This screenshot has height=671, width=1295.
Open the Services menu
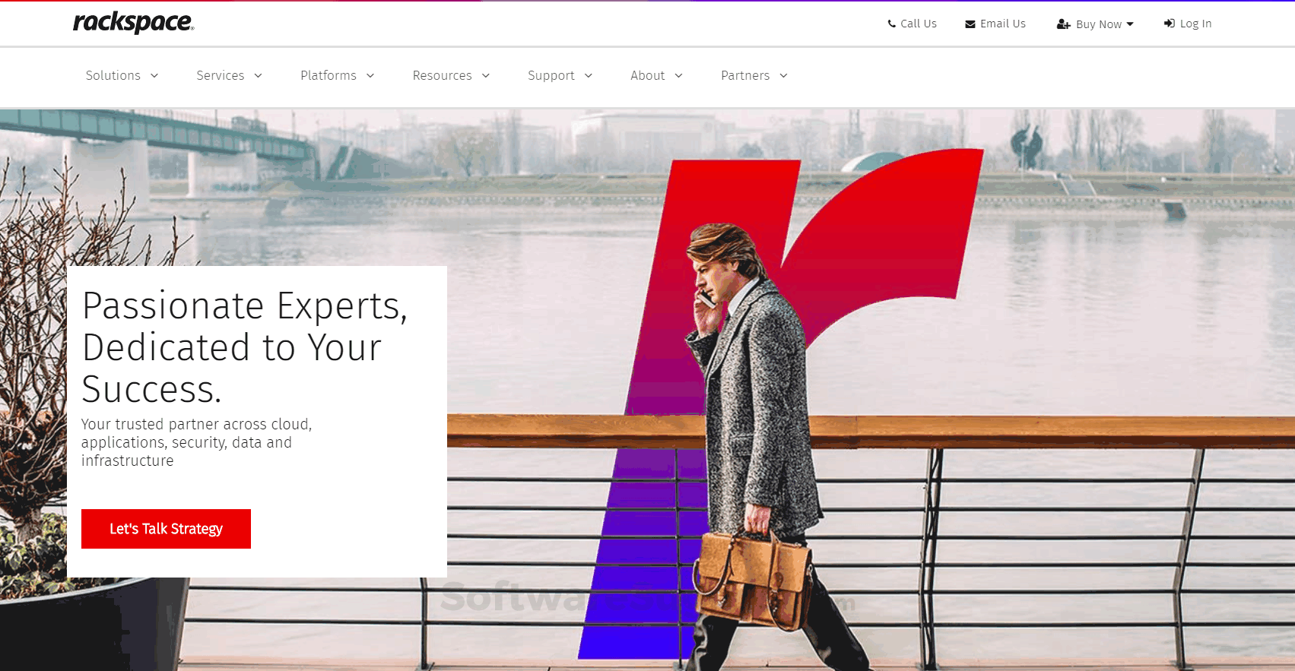click(221, 75)
